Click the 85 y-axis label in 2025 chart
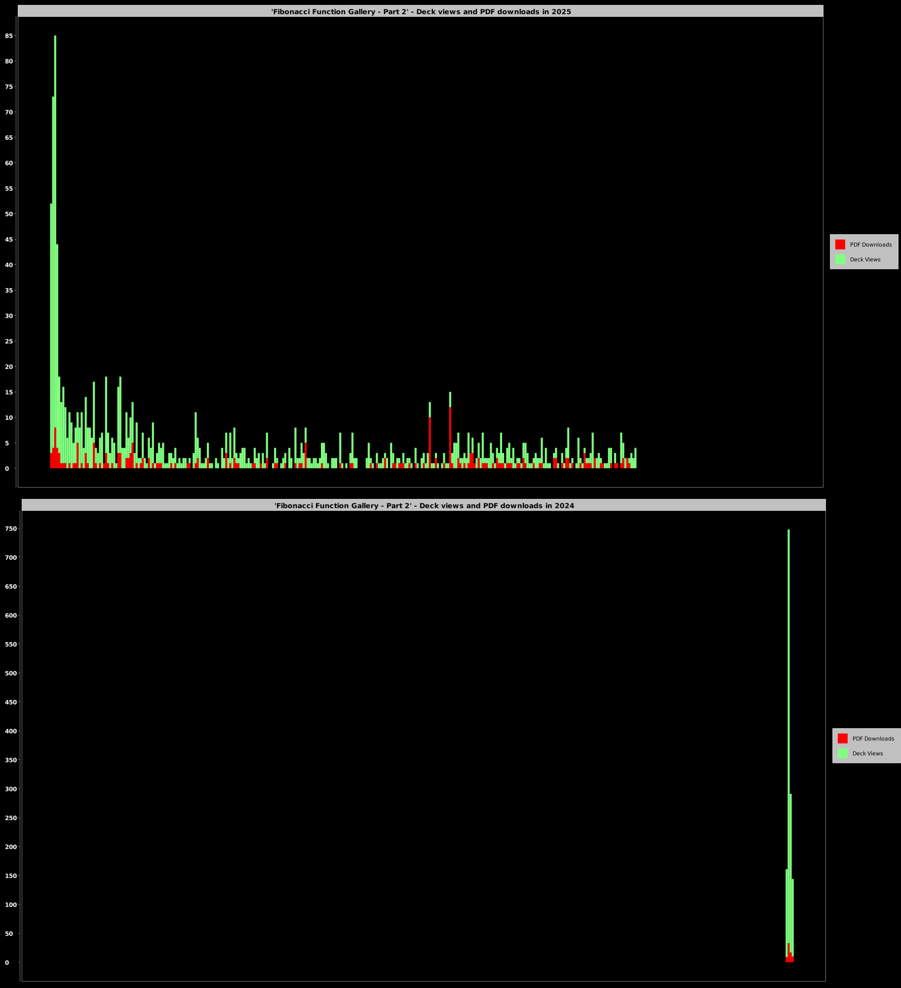The height and width of the screenshot is (988, 901). point(9,36)
